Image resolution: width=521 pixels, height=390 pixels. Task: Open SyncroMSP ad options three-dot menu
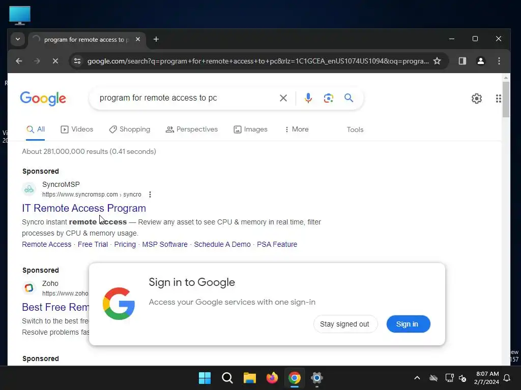pos(150,194)
